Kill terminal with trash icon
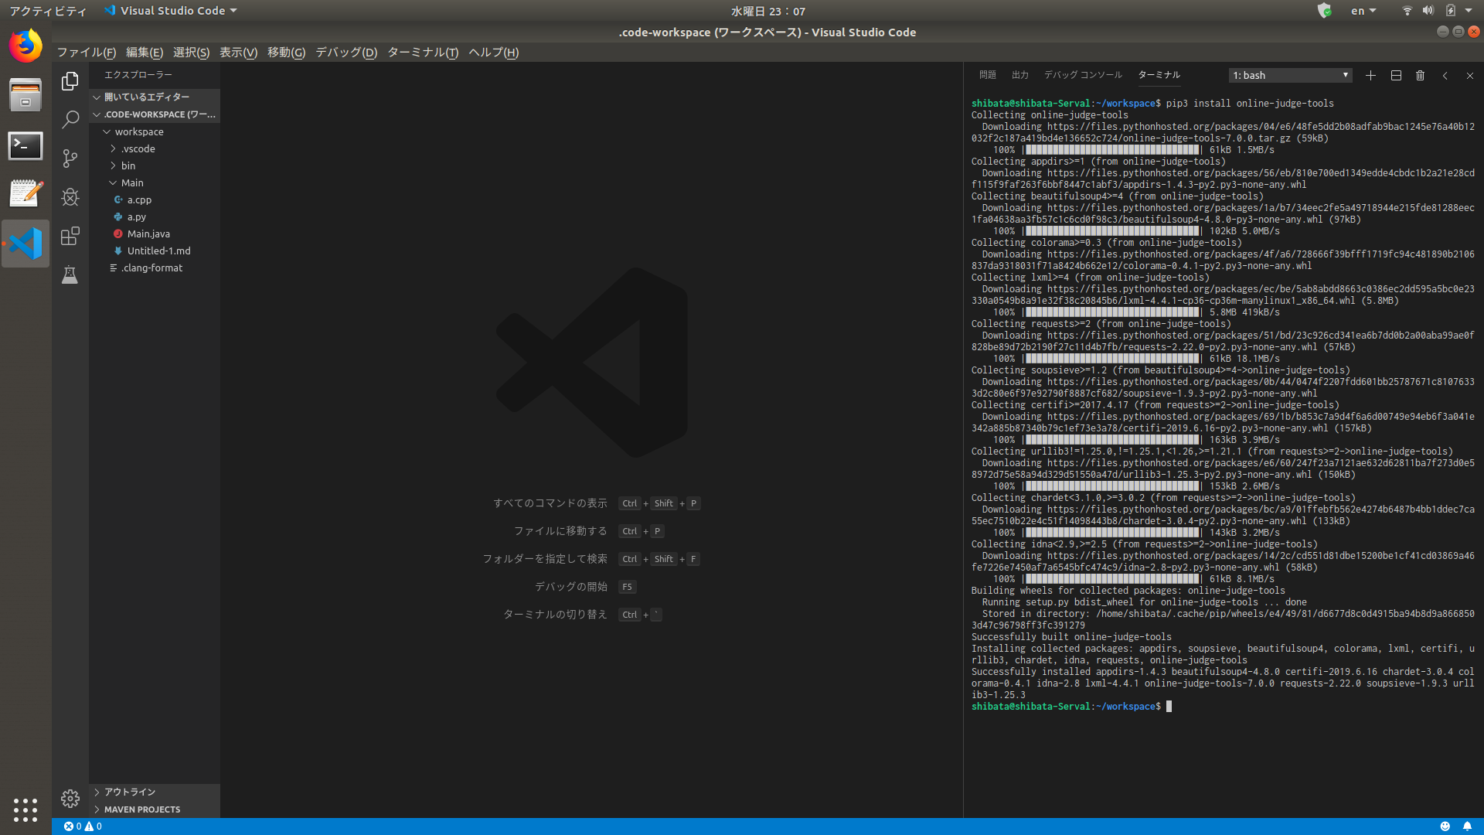 click(x=1420, y=76)
